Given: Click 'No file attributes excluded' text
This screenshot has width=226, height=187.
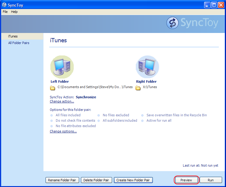Looking at the screenshot, I should click(76, 126).
